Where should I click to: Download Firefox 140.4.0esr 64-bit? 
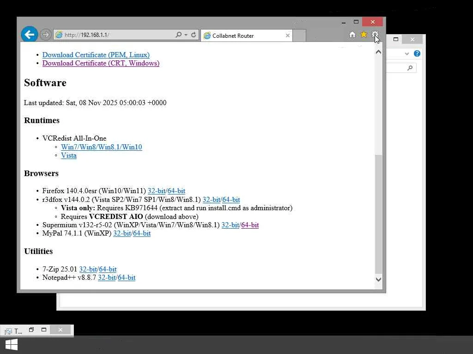tap(176, 191)
